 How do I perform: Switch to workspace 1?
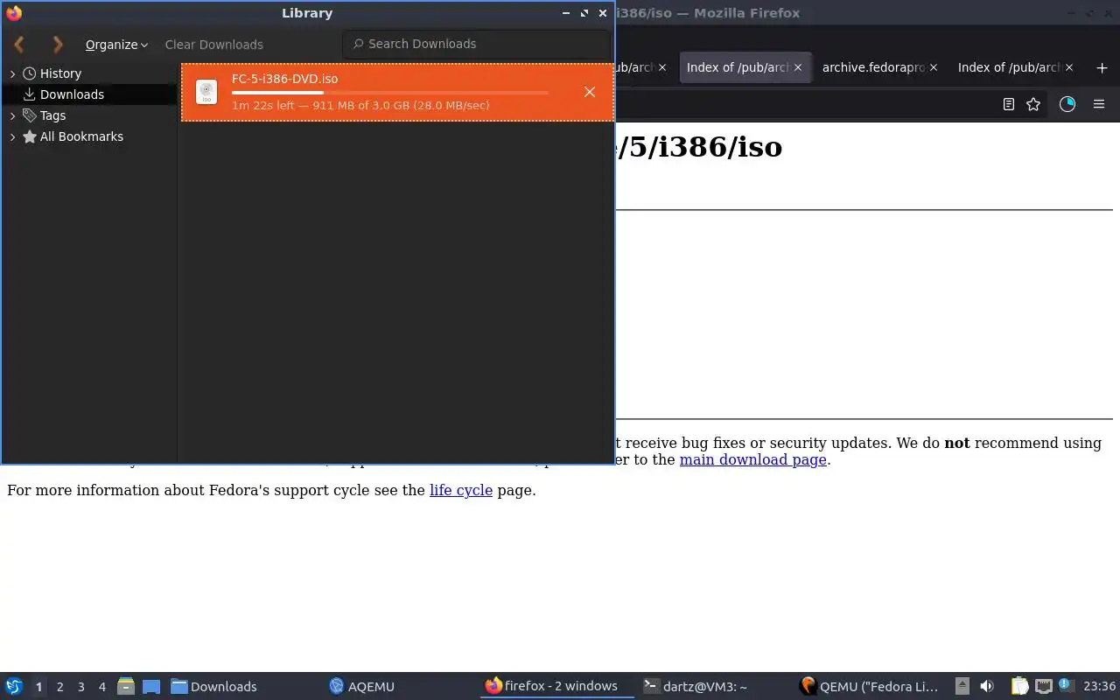tap(38, 687)
